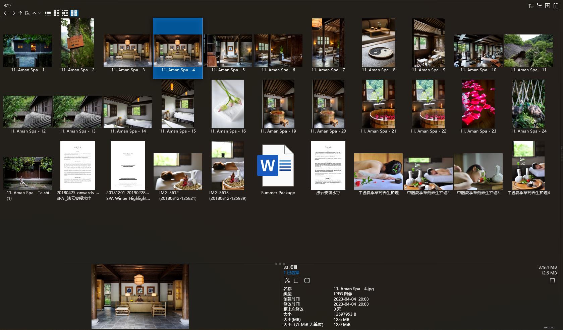Select the gym photo Aman Spa - 10
Screen dimensions: 563x330
point(478,51)
